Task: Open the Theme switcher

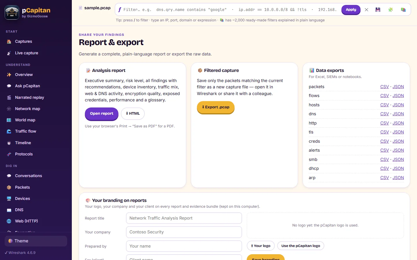Action: (x=36, y=241)
